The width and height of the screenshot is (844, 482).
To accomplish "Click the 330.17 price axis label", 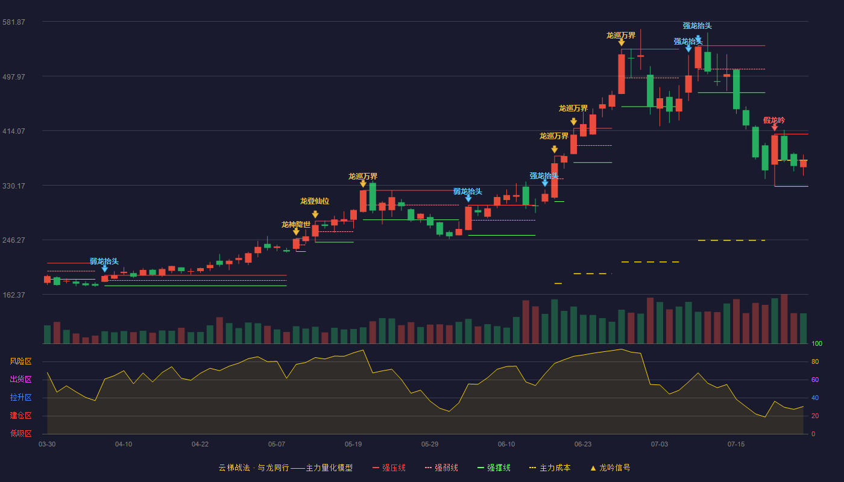I will point(13,186).
